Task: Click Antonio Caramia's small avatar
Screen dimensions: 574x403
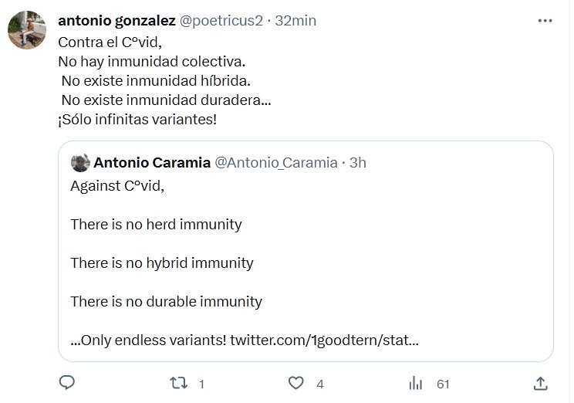Action: point(79,163)
